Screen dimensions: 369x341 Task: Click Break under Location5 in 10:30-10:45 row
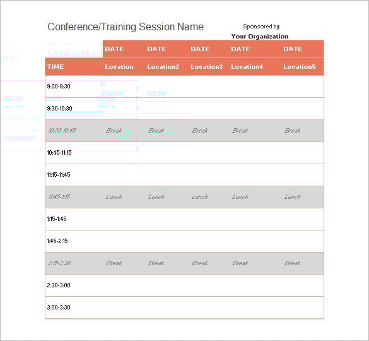tap(293, 131)
